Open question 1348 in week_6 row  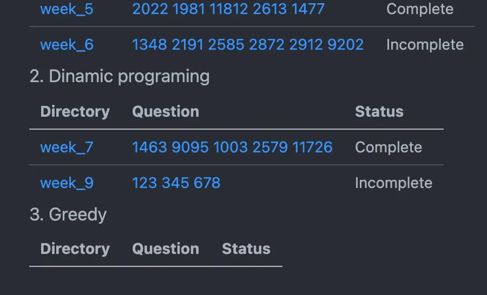150,45
